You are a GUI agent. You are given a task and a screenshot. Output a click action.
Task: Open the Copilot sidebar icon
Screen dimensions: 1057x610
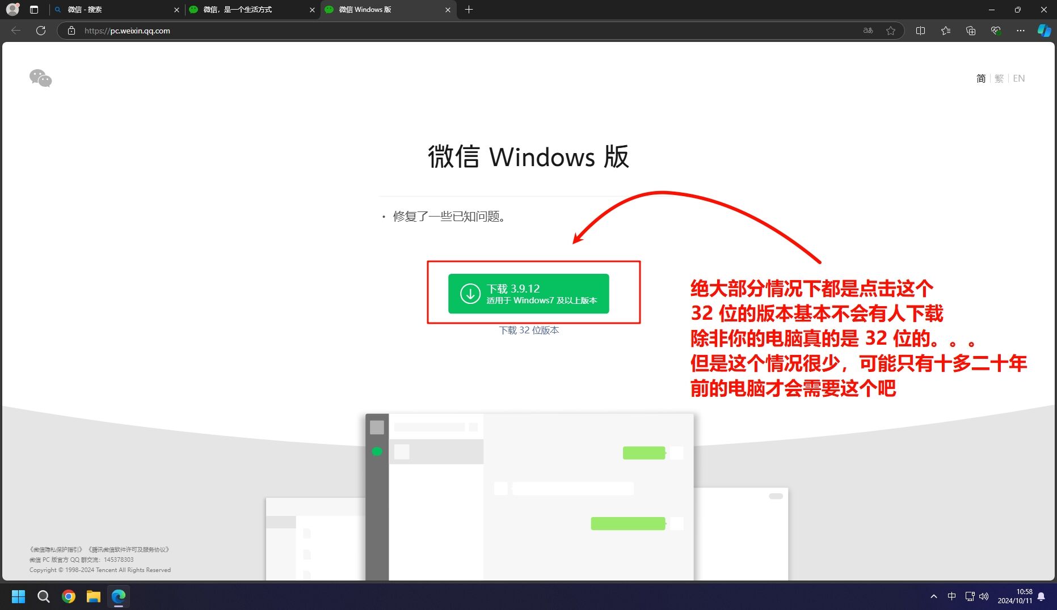[1044, 31]
